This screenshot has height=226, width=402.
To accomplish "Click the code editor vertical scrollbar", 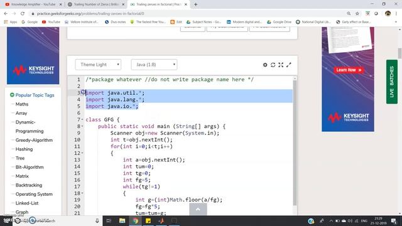I will (295, 143).
